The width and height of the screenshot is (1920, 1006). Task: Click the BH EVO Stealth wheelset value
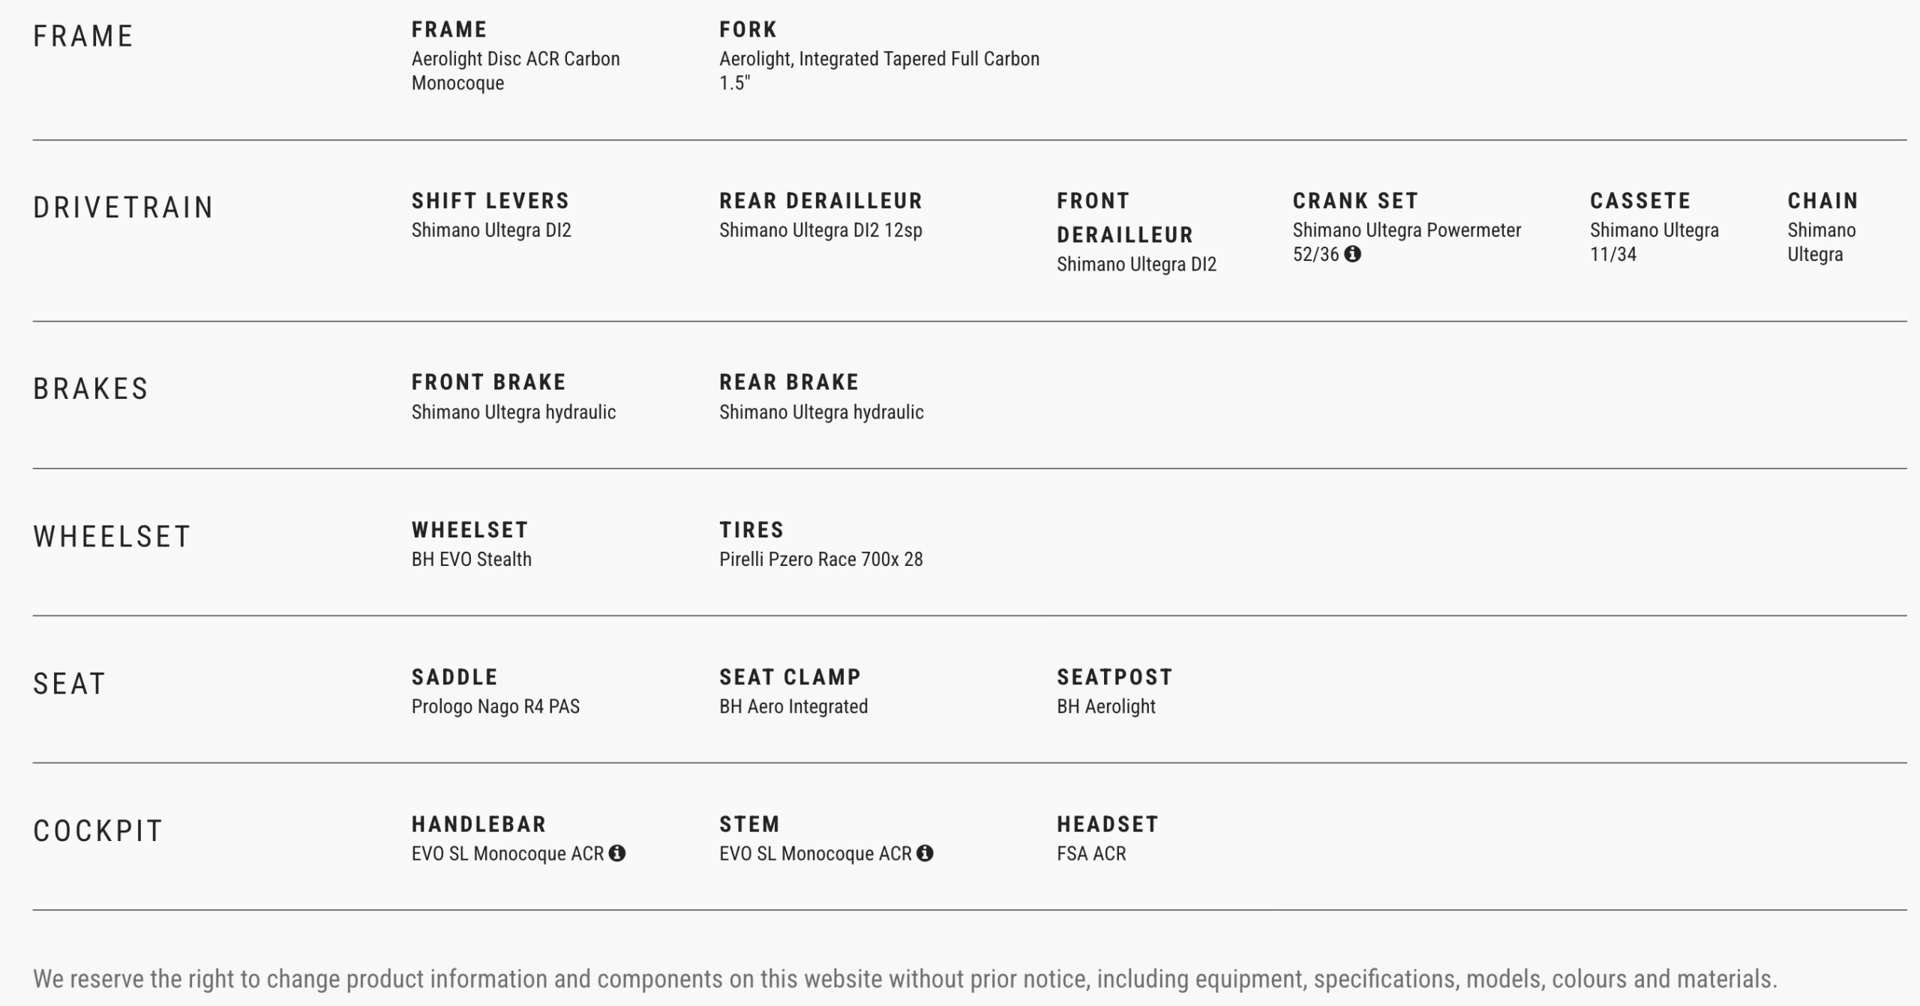click(x=471, y=559)
